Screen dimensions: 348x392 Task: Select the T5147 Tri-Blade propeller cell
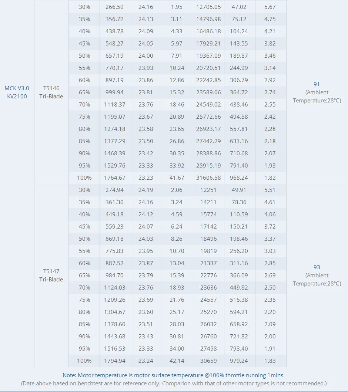[51, 275]
